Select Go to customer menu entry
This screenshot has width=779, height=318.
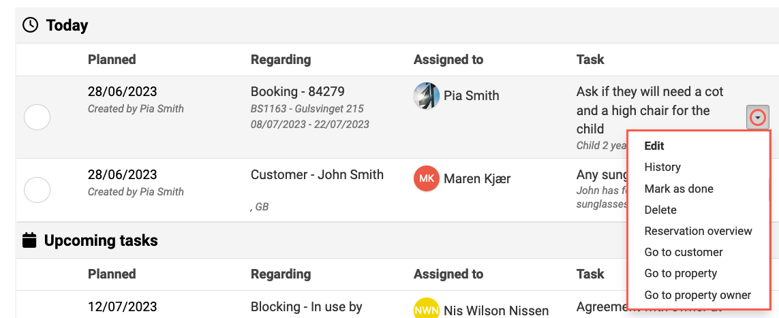point(684,253)
